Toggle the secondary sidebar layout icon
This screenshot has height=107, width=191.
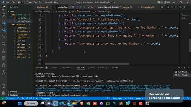point(165,2)
